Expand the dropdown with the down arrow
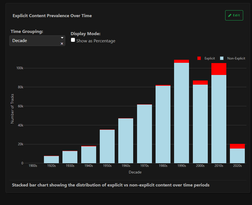 62,38
